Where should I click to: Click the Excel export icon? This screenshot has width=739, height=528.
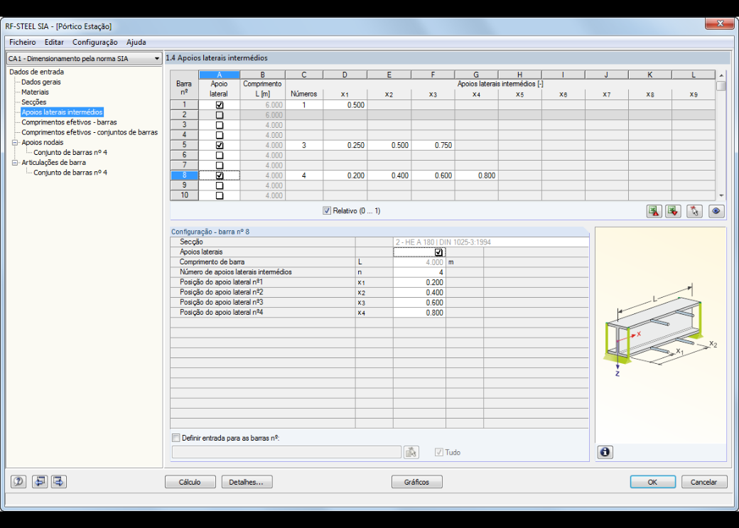(x=654, y=211)
